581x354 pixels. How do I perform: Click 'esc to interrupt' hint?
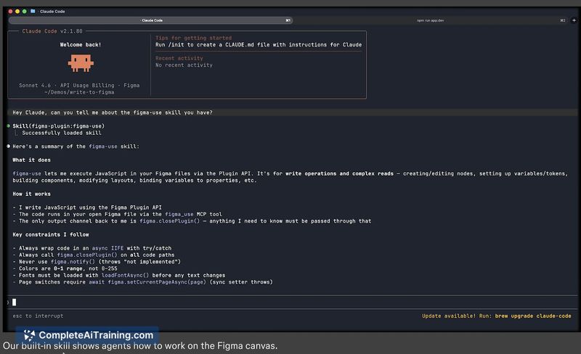pos(38,316)
